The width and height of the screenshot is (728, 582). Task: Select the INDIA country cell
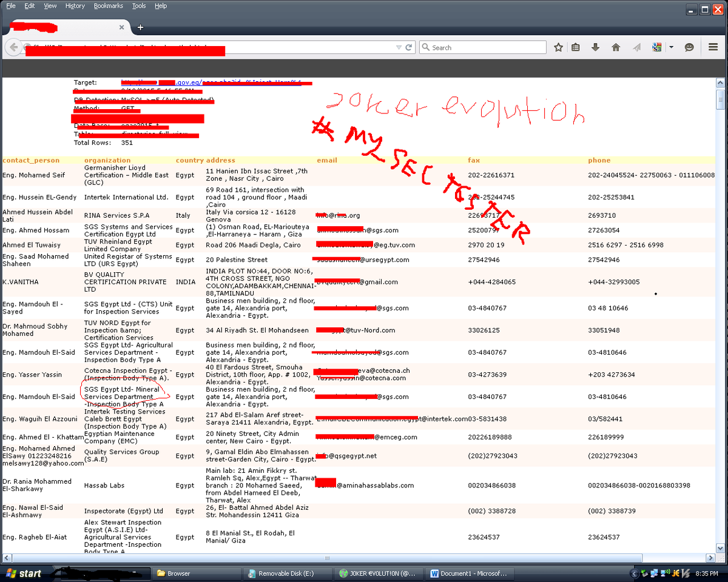click(186, 282)
